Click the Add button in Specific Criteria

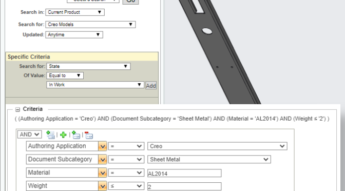pos(151,86)
